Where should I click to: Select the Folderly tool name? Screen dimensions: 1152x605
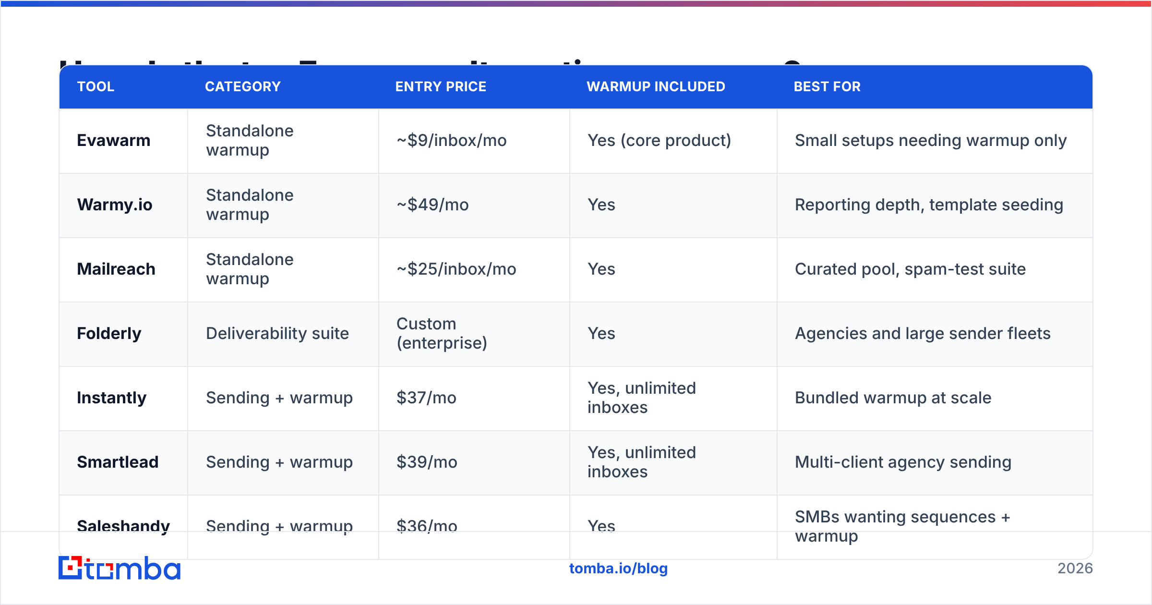click(x=109, y=333)
